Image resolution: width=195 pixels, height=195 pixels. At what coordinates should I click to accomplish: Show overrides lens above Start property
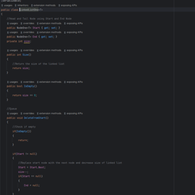point(27,23)
